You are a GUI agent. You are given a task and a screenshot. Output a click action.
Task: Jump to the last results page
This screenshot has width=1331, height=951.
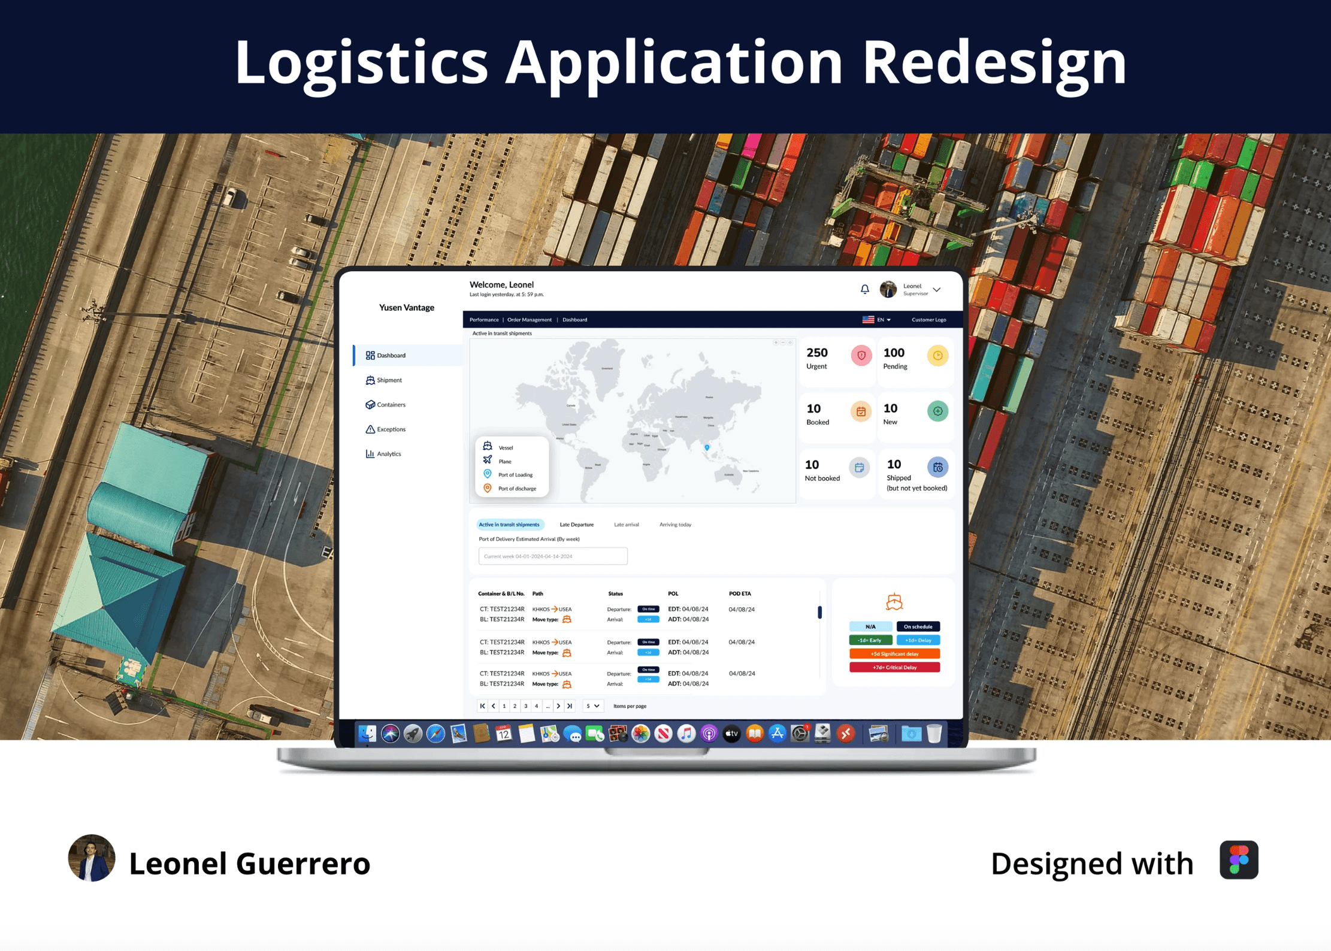tap(570, 706)
